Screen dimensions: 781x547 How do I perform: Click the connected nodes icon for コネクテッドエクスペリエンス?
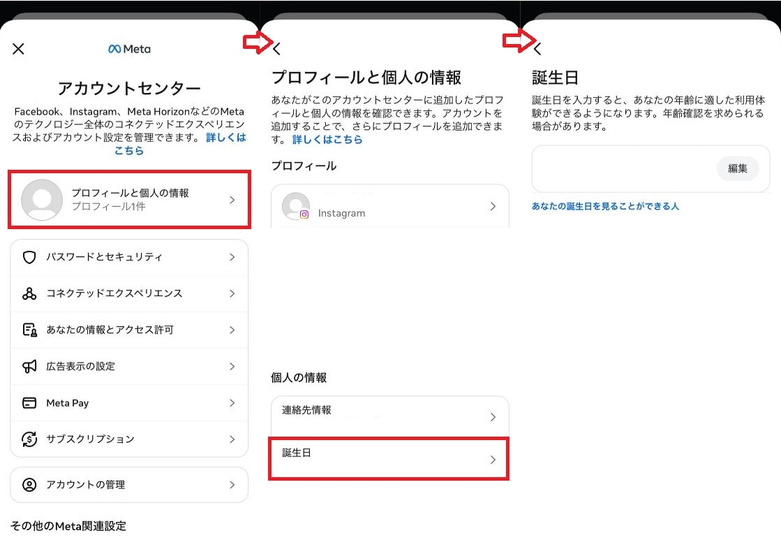29,293
